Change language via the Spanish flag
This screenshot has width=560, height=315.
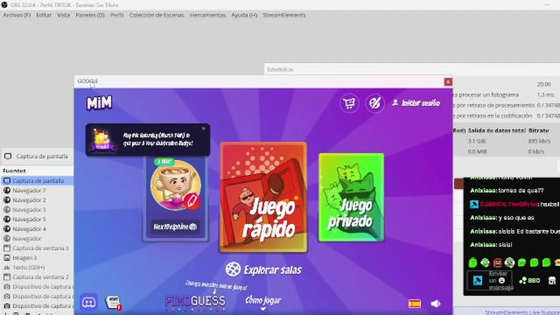point(414,304)
